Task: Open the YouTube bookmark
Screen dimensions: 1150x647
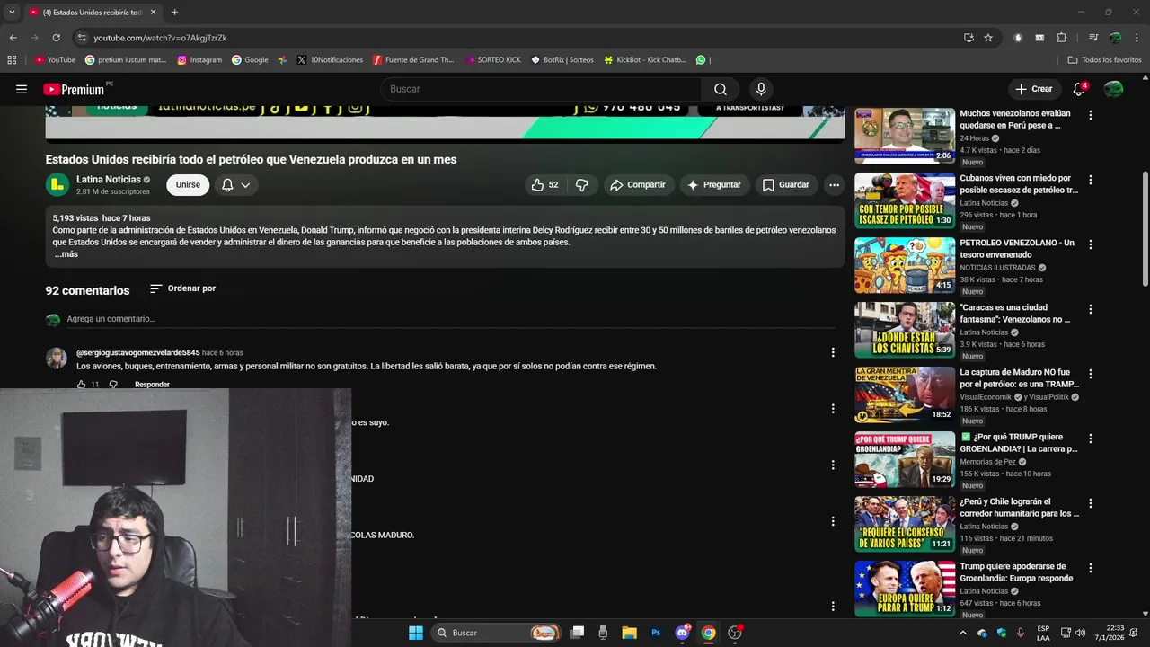Action: click(55, 60)
